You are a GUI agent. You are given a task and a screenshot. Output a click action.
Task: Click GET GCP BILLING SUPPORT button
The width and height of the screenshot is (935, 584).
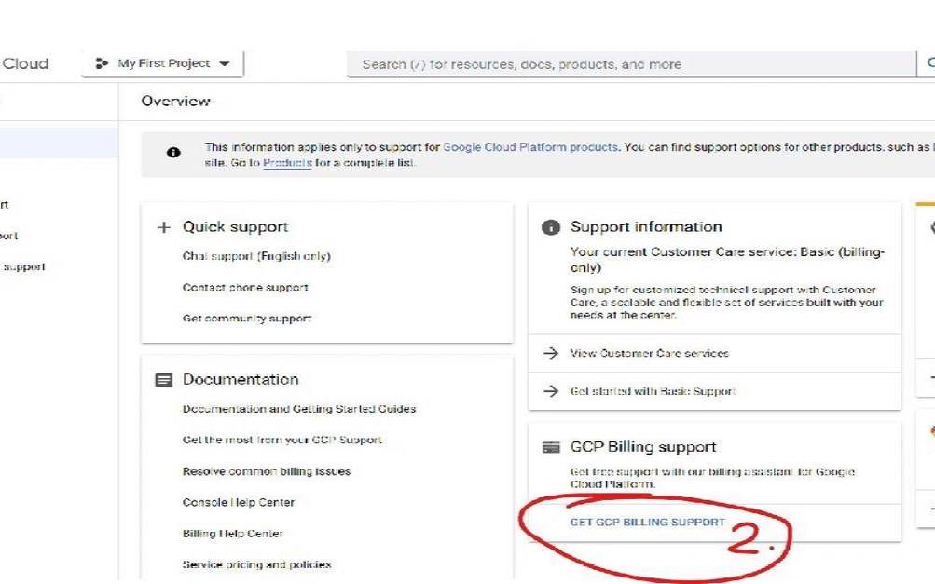pos(648,522)
